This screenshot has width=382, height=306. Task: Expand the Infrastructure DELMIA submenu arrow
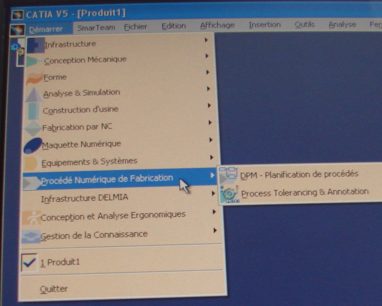213,194
